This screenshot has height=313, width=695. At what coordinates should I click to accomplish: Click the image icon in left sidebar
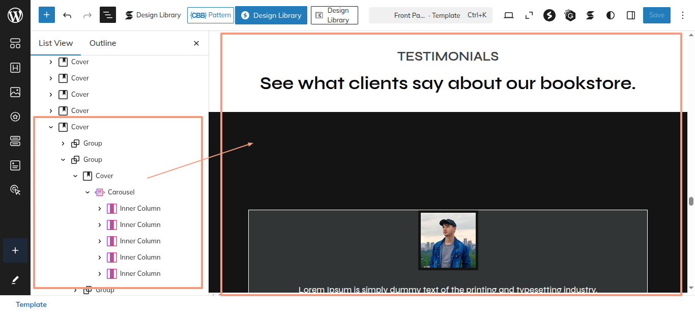(15, 92)
